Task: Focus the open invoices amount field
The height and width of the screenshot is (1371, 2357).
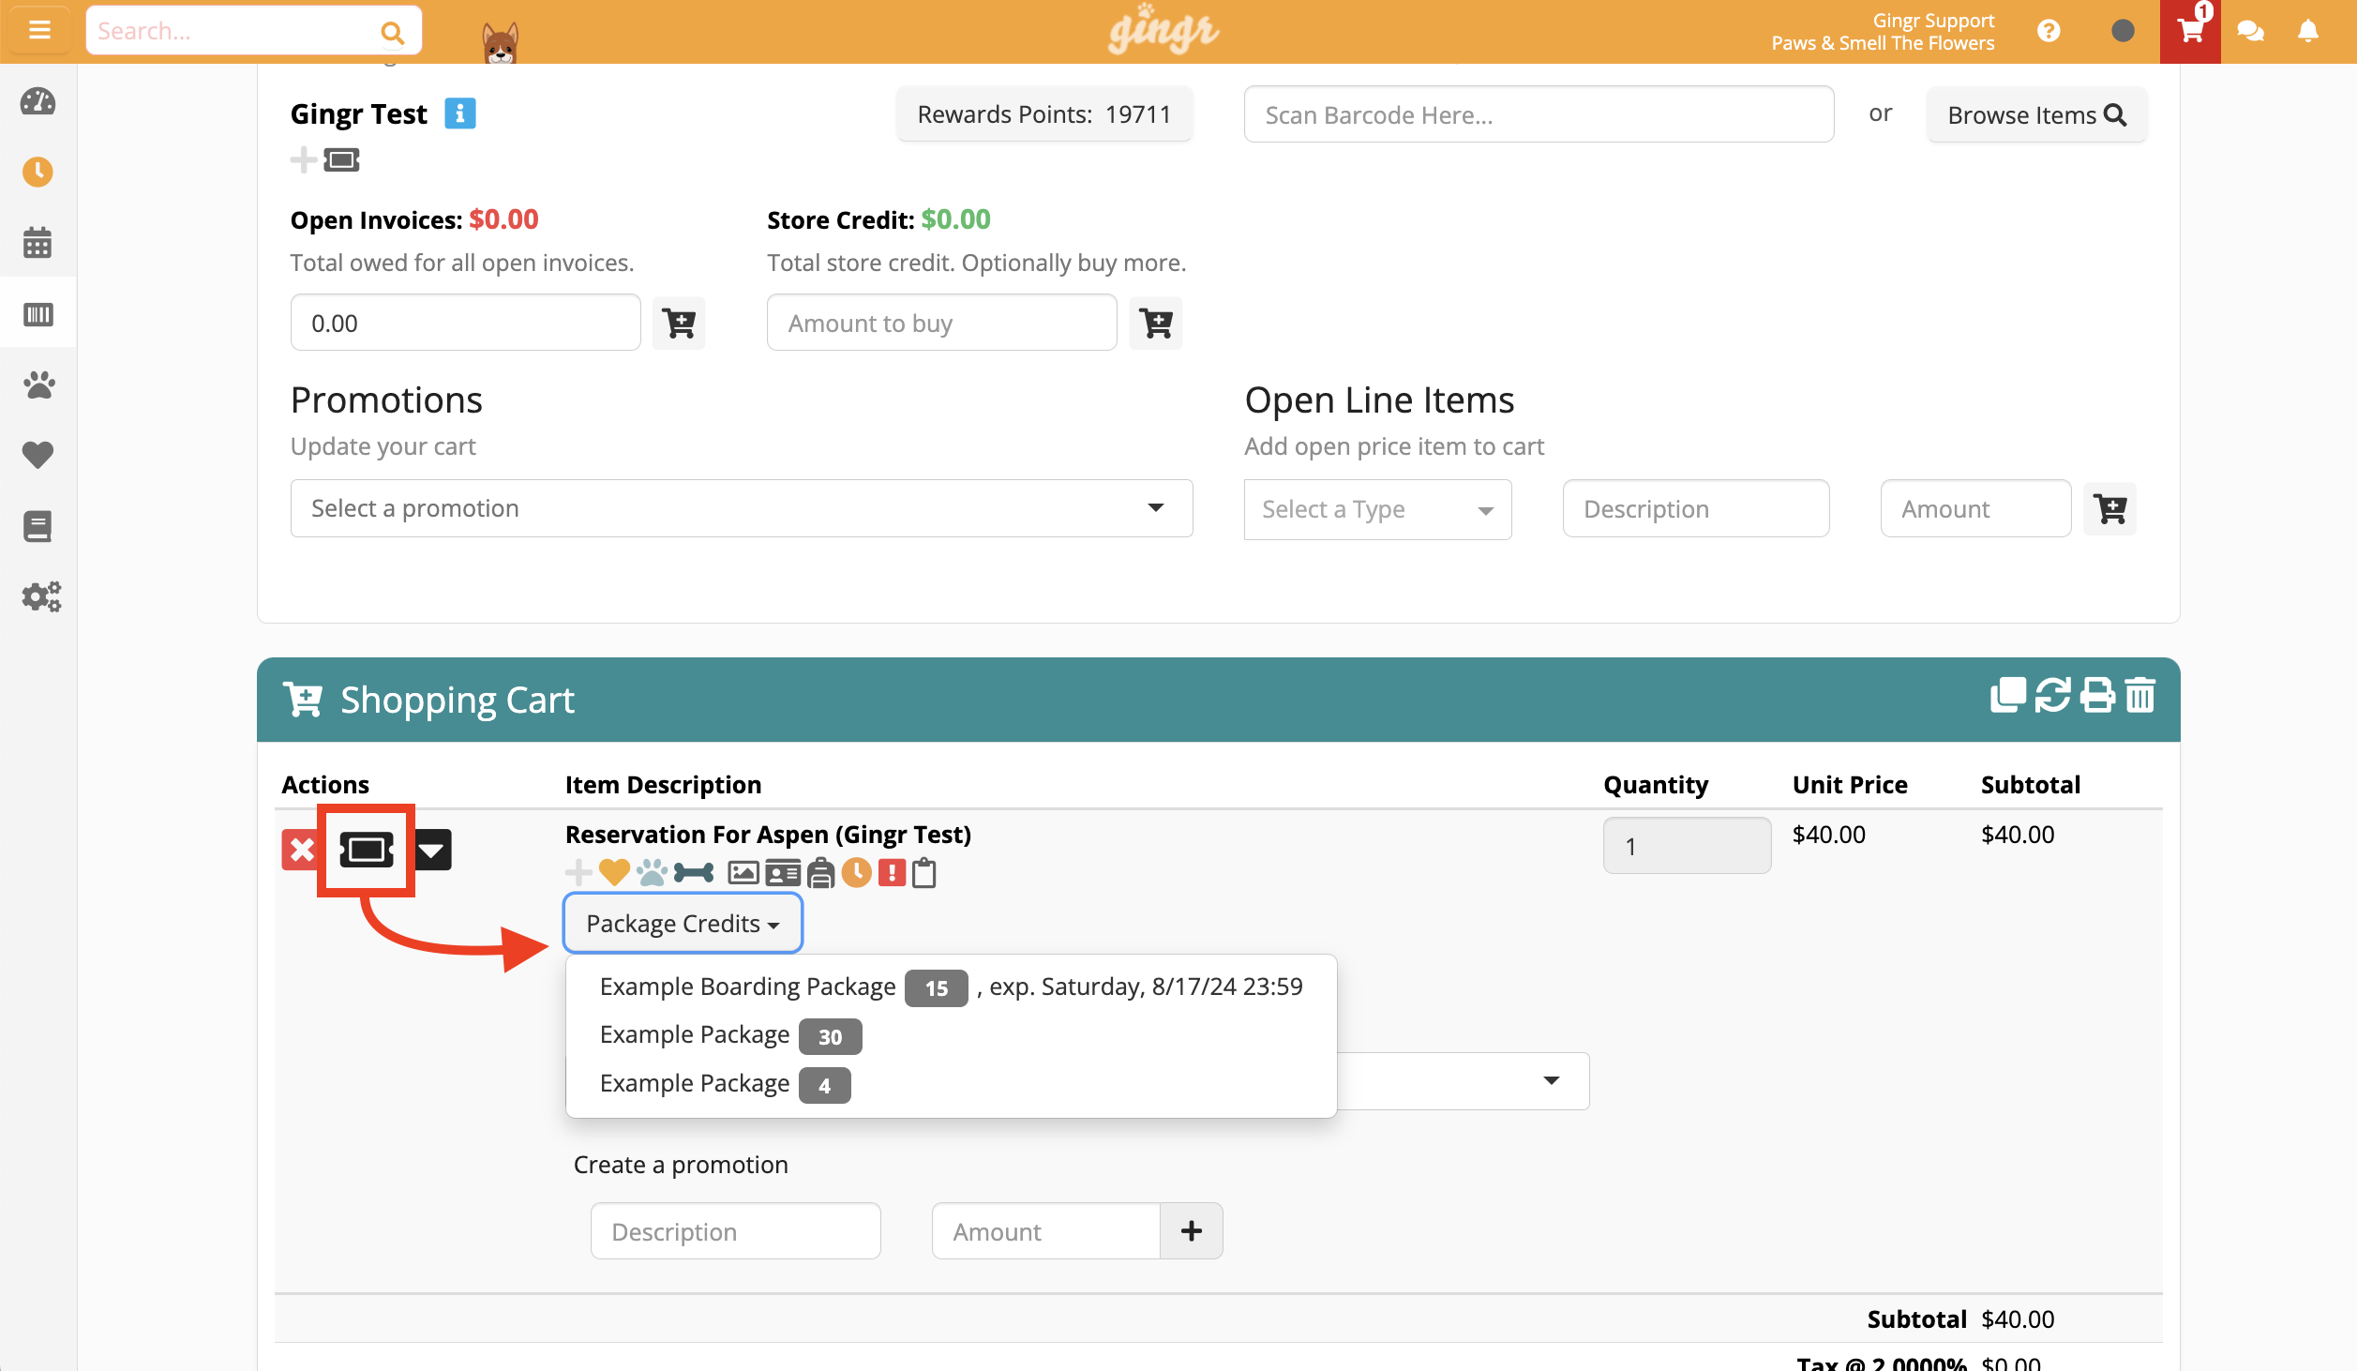Action: [x=465, y=323]
